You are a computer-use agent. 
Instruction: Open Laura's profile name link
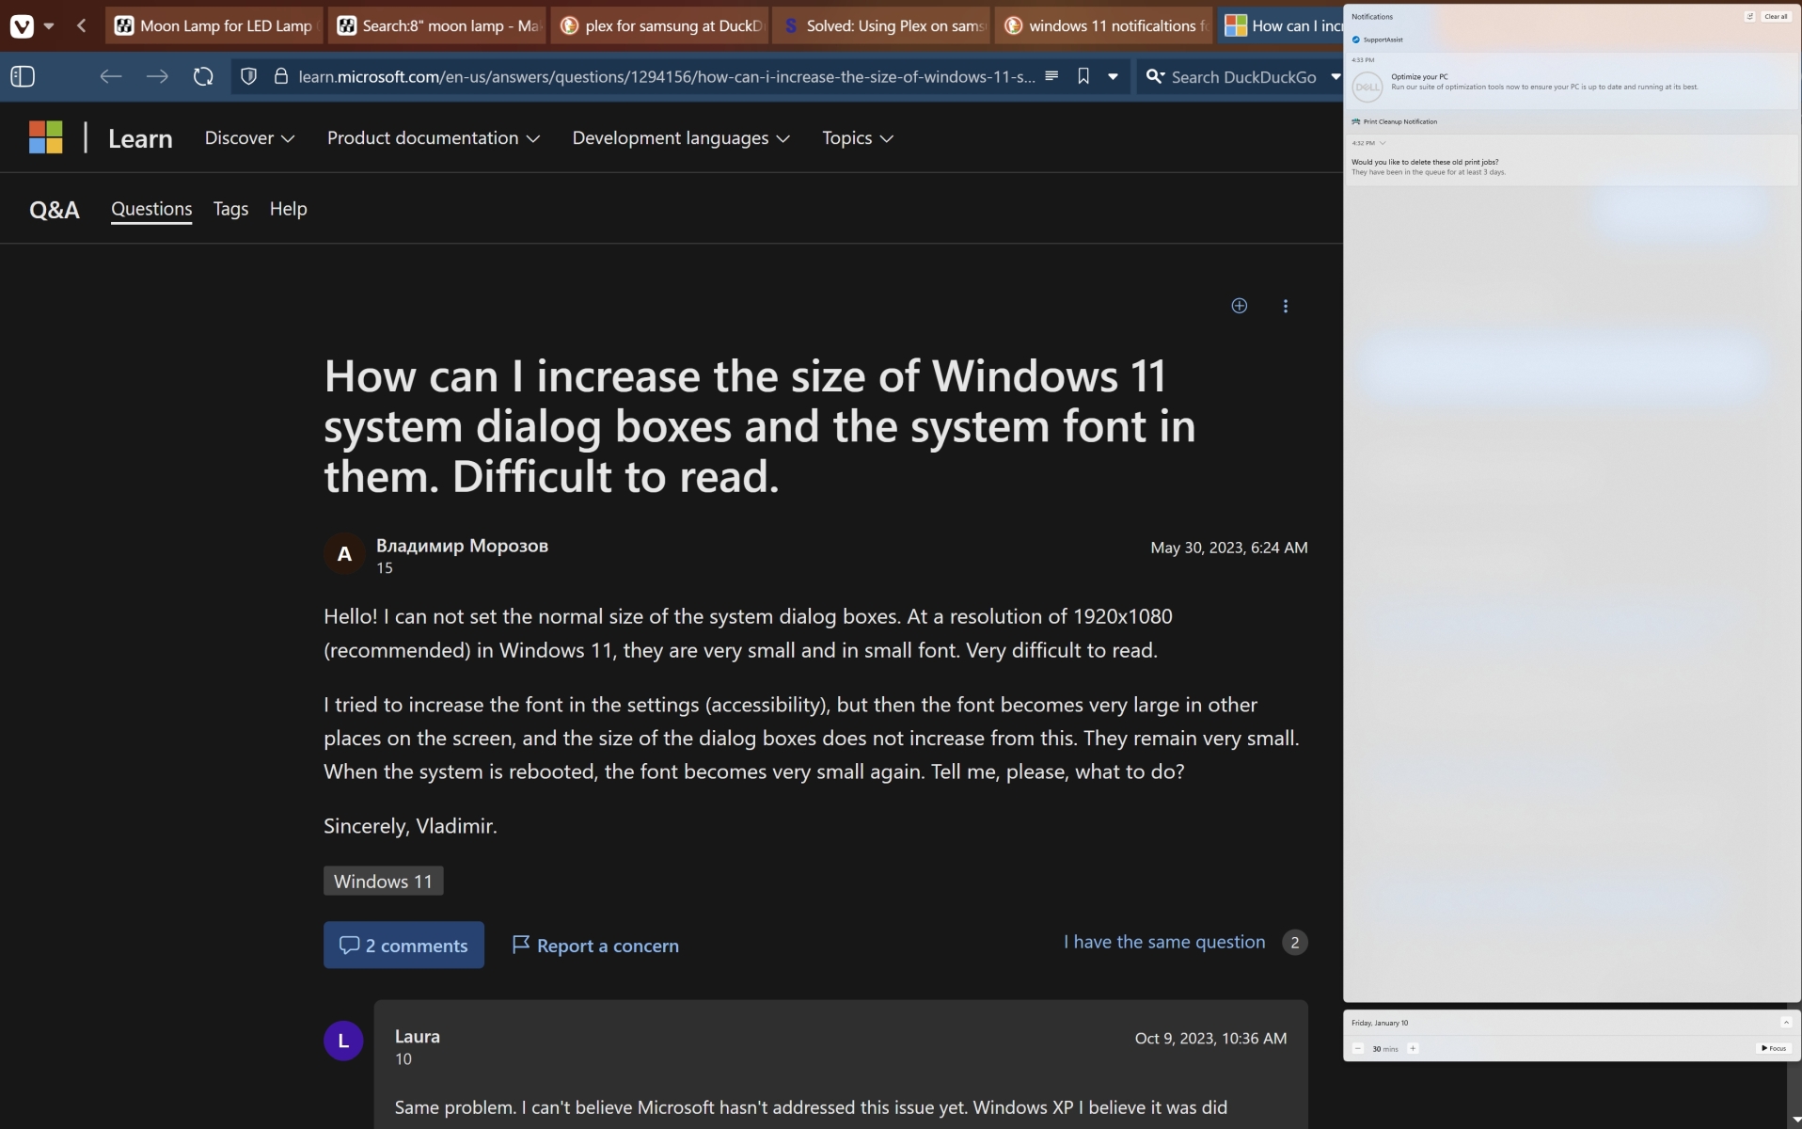tap(418, 1036)
